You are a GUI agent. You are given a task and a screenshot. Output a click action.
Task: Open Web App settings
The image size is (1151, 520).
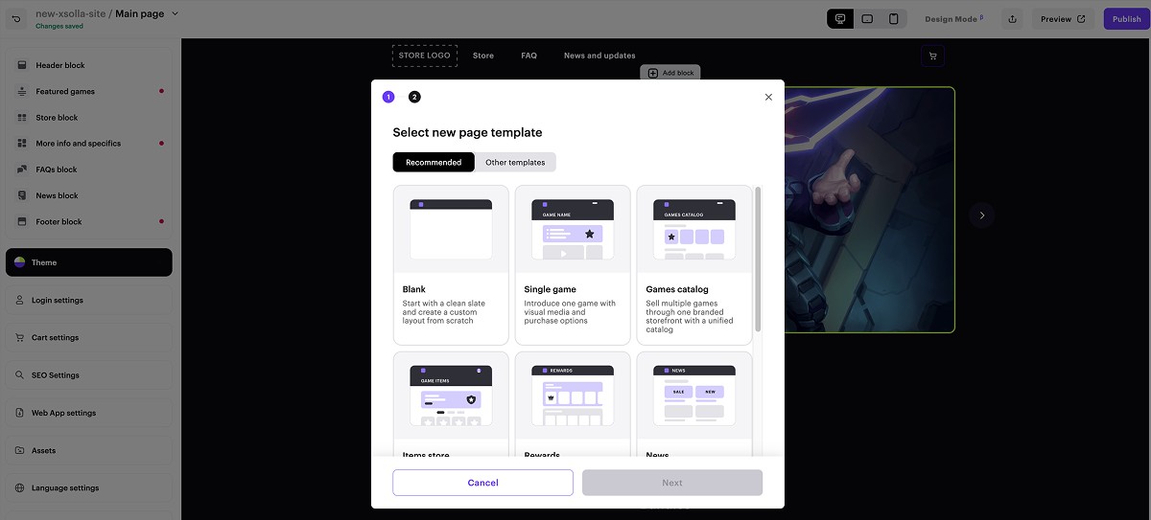click(89, 413)
